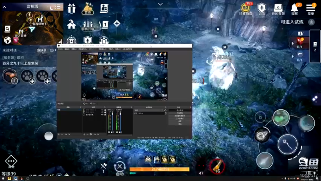Tap the diamond plus icon
Screen dimensions: 321x181
point(117,23)
